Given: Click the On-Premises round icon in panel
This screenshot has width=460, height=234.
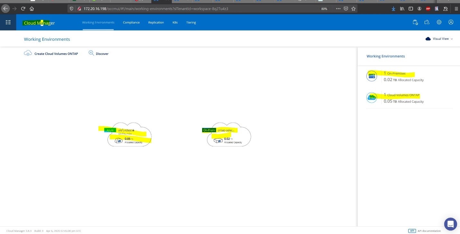Looking at the screenshot, I should 372,76.
